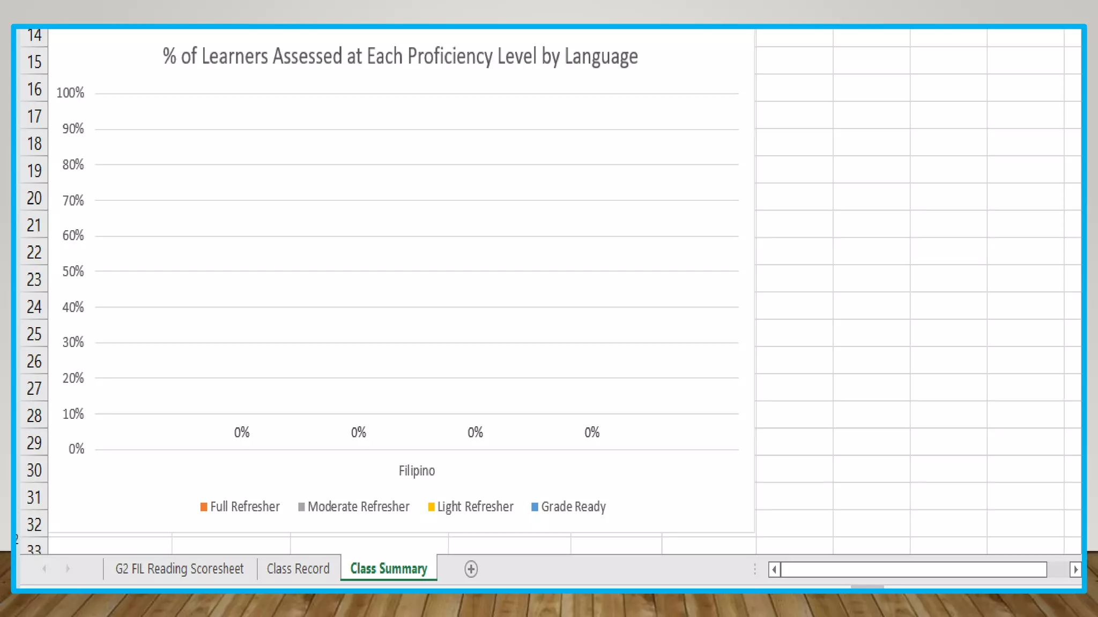Click the horizontal scrollbar left arrow
The image size is (1098, 617).
coord(774,569)
